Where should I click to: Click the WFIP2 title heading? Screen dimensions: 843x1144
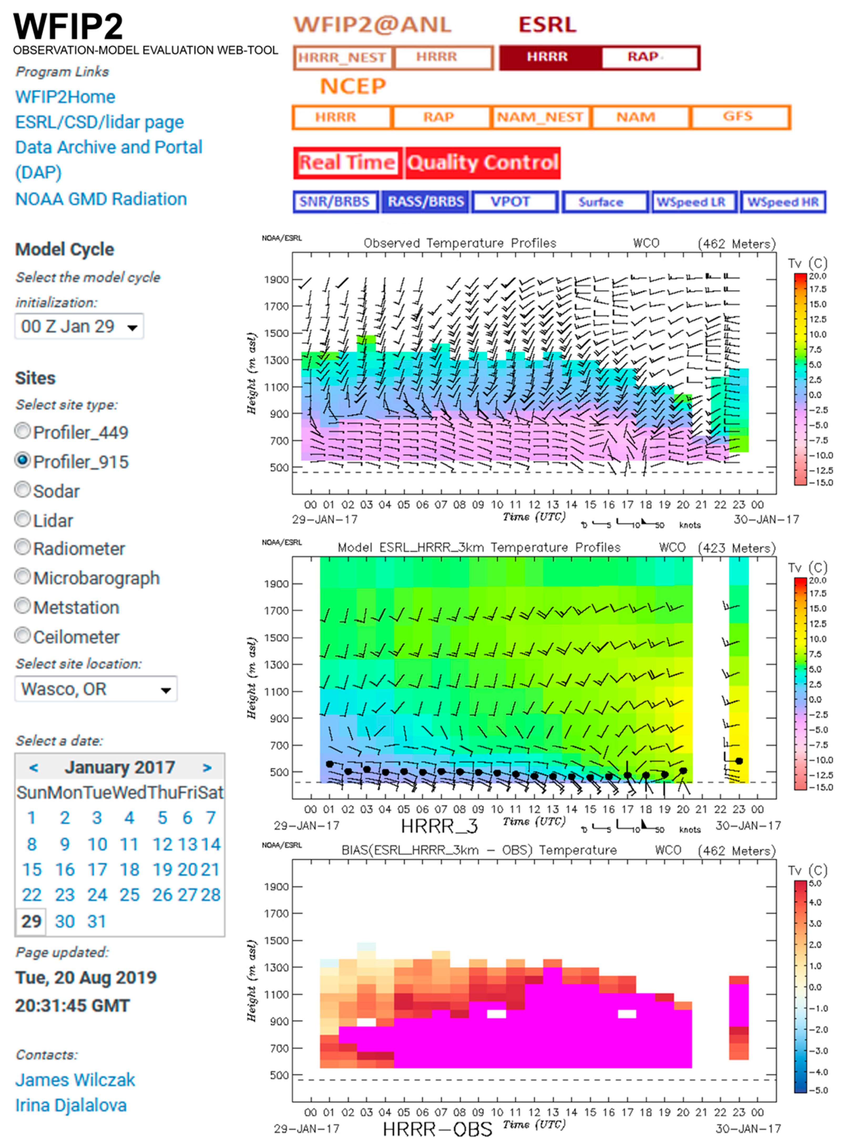click(68, 27)
